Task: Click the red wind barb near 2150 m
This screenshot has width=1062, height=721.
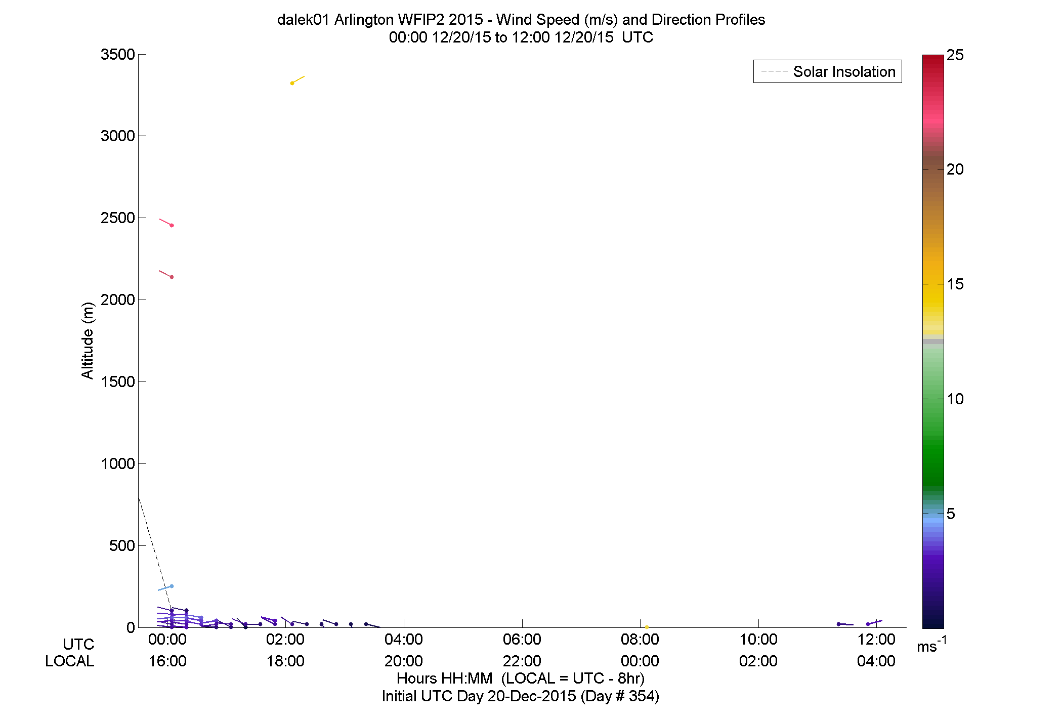Action: (166, 274)
